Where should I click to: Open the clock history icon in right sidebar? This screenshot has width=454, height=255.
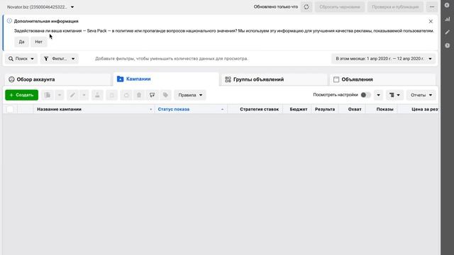pos(448,45)
